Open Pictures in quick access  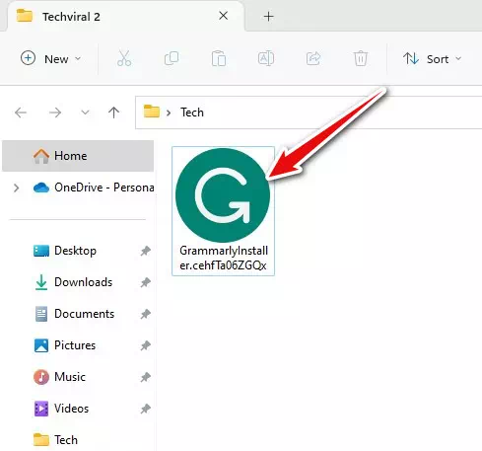pos(65,345)
